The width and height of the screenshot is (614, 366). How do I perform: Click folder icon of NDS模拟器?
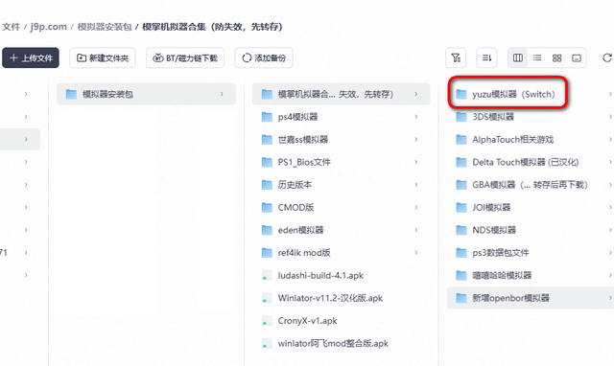(x=461, y=230)
